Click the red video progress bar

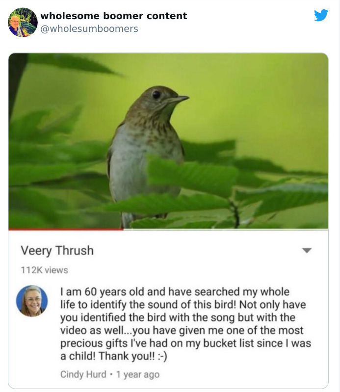coord(66,229)
